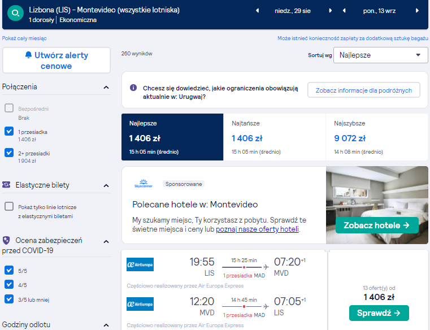Go to previous departure date arrow
The image size is (430, 330).
point(257,11)
